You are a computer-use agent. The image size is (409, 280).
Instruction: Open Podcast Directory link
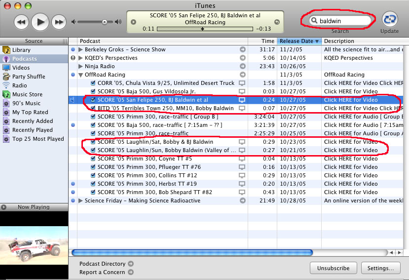[107, 264]
